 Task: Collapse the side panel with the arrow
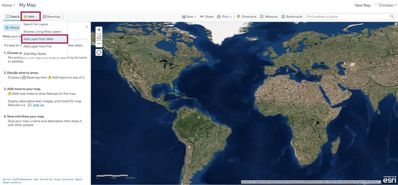click(x=87, y=27)
